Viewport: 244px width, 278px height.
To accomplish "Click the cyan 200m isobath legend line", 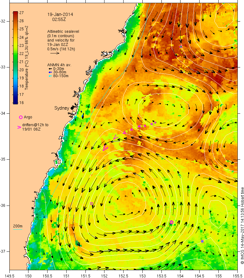I will tap(18, 229).
